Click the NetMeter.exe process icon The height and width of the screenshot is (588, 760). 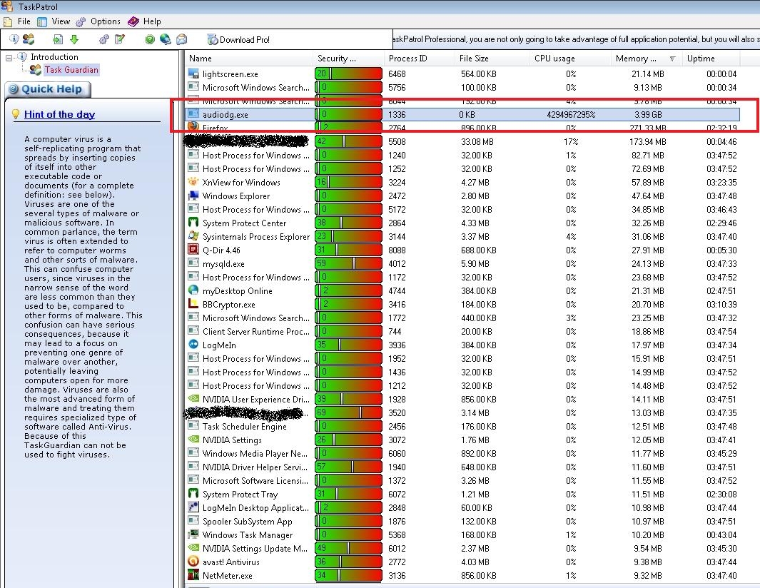click(x=193, y=576)
